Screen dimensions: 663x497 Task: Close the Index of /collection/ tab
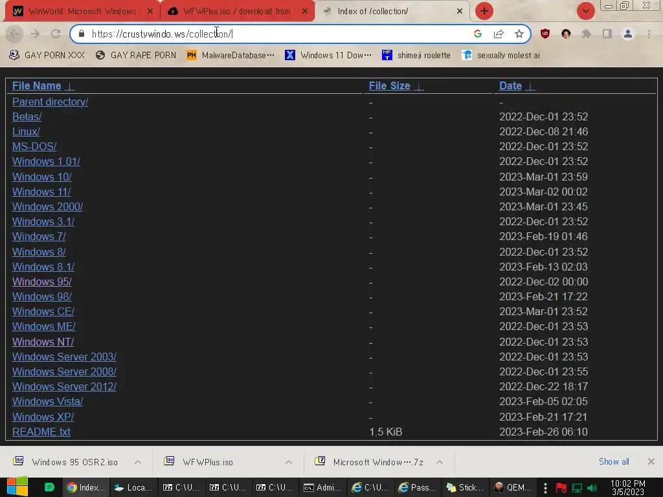click(x=460, y=12)
